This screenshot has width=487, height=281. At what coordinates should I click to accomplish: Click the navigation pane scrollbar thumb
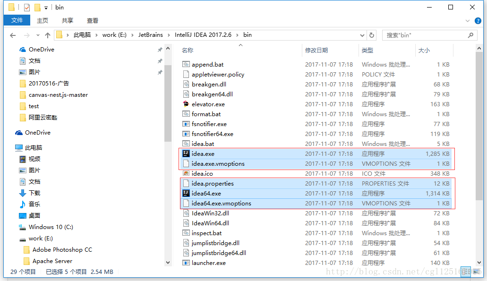168,103
